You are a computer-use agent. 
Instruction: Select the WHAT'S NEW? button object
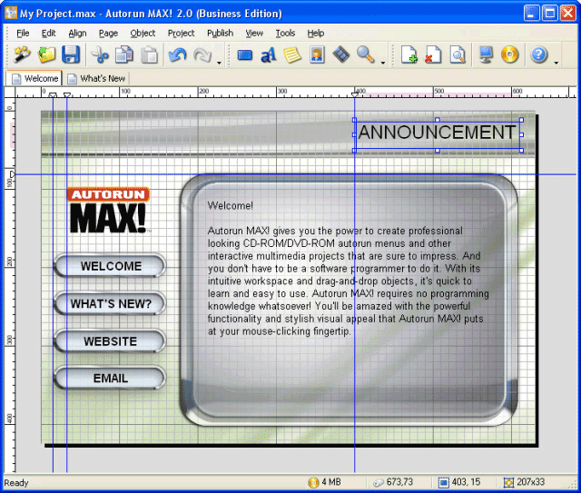[x=110, y=303]
